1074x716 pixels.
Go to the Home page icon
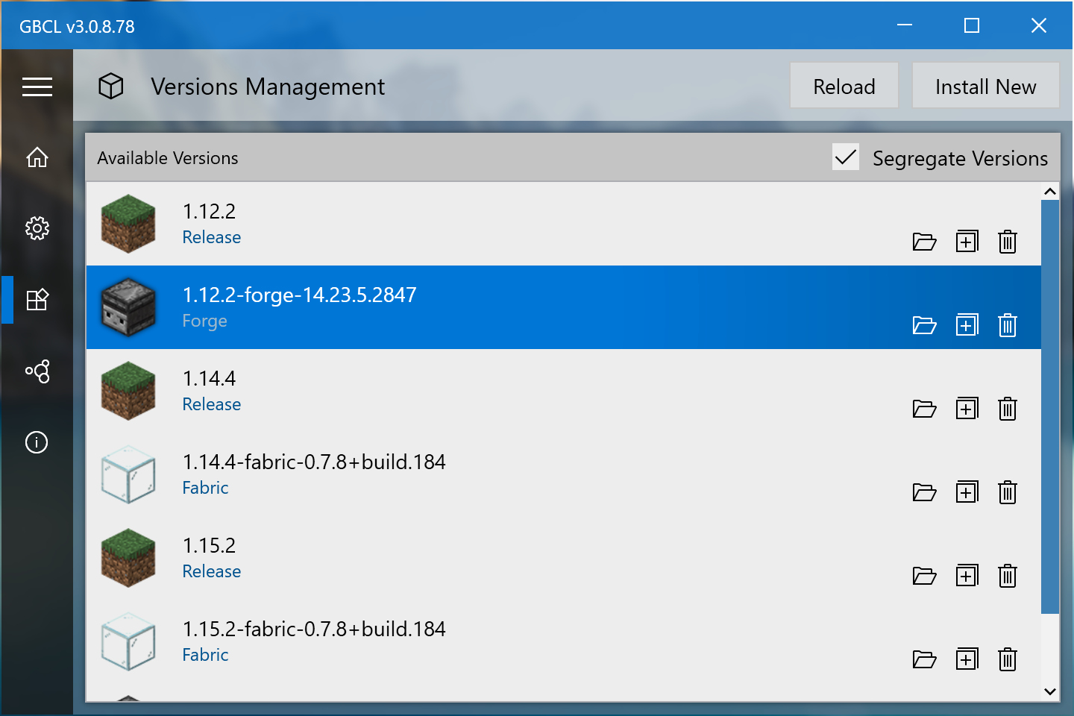(37, 157)
